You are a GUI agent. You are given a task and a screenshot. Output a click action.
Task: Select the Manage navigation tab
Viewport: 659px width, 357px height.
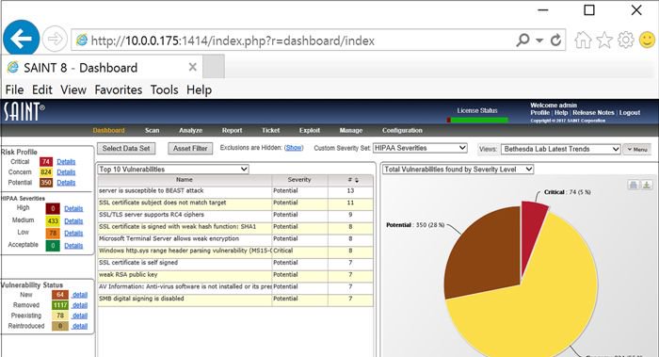(x=351, y=130)
